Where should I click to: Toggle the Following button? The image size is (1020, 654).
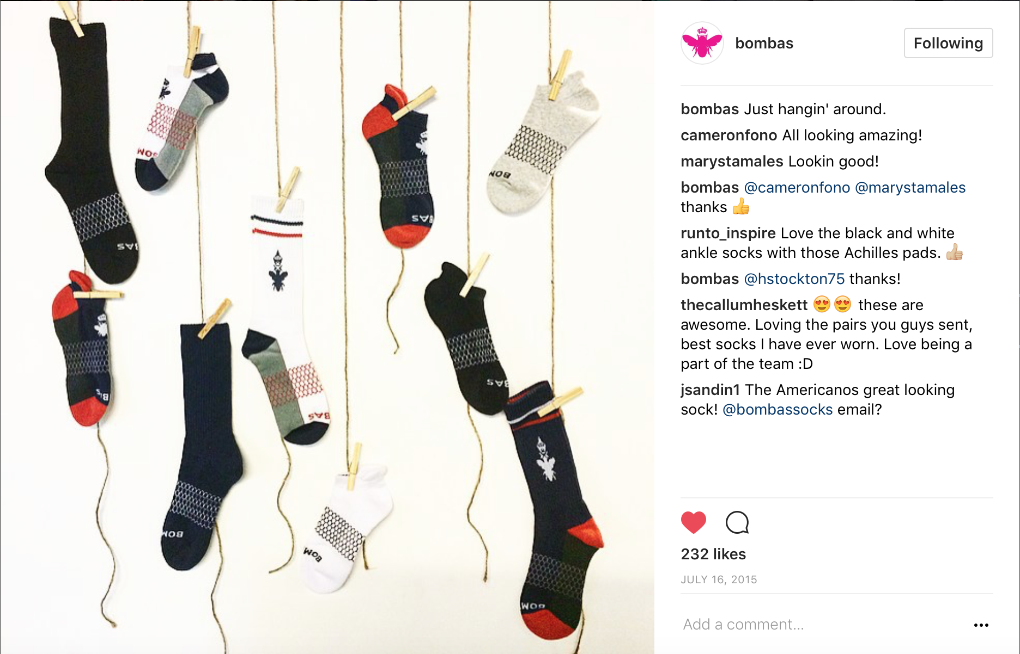click(x=948, y=43)
